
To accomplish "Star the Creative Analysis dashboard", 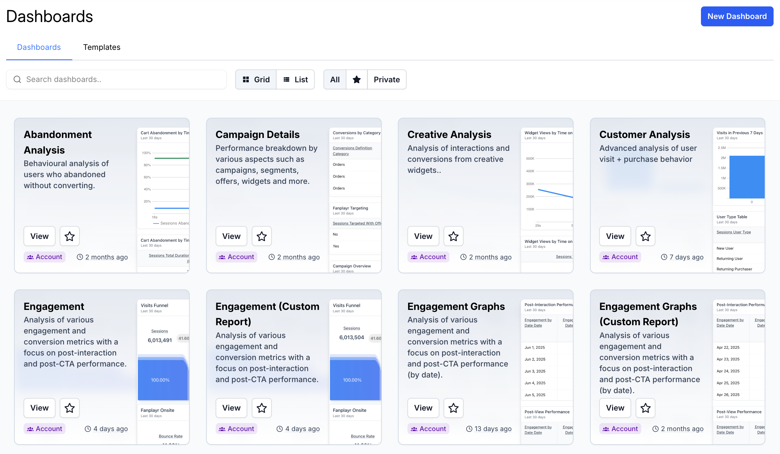I will point(453,236).
